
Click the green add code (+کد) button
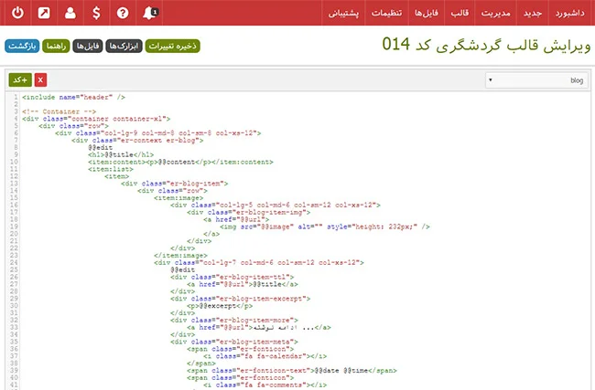click(x=18, y=80)
